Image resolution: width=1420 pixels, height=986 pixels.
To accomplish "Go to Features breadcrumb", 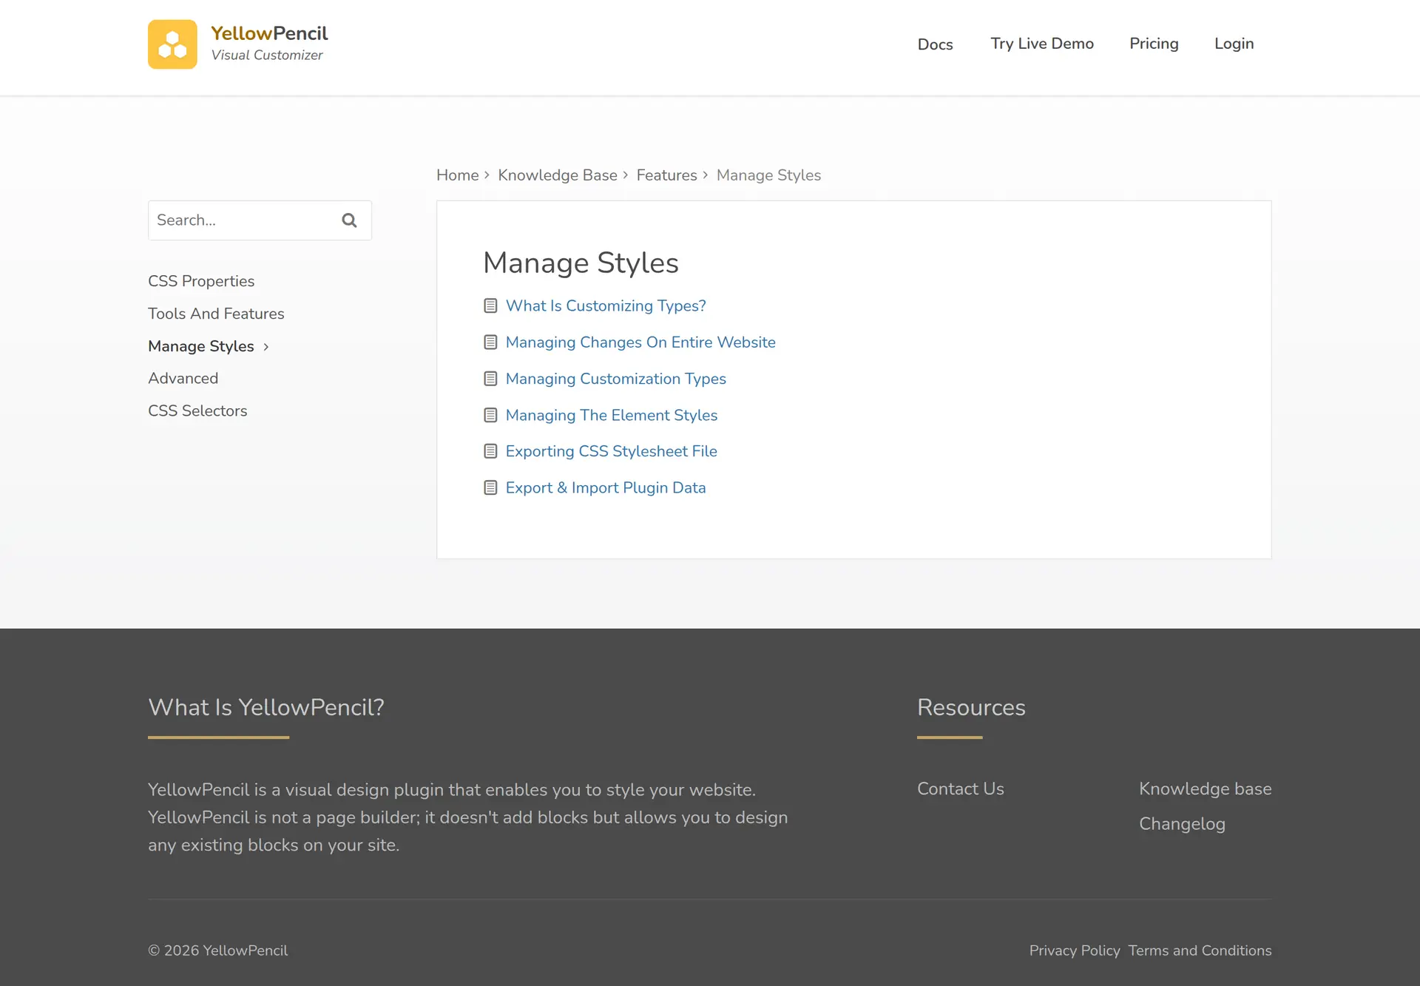I will 666,175.
